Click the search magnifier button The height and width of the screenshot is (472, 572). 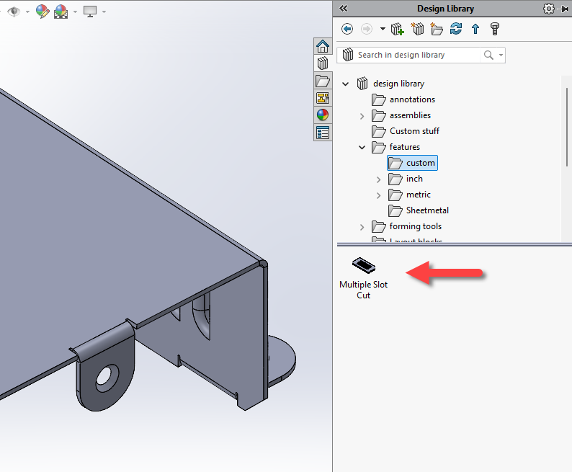[488, 55]
